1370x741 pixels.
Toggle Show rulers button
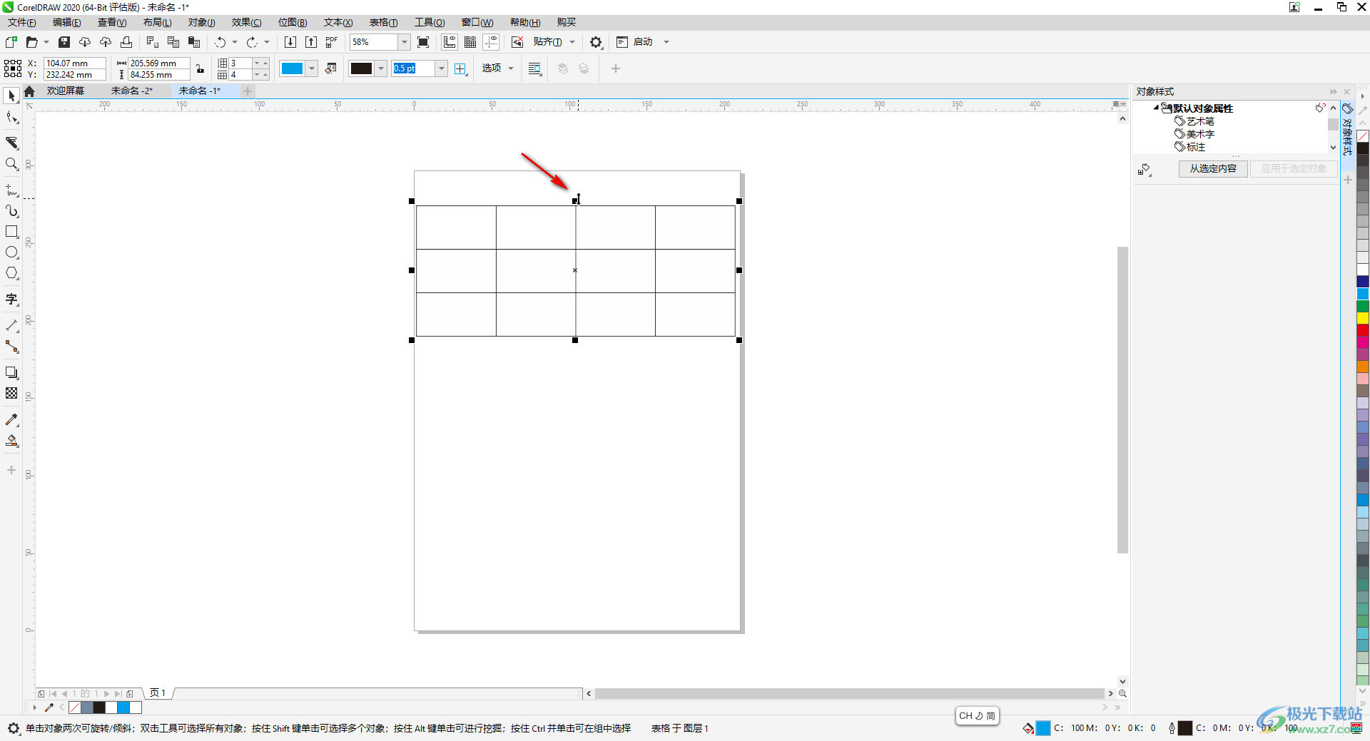[450, 42]
